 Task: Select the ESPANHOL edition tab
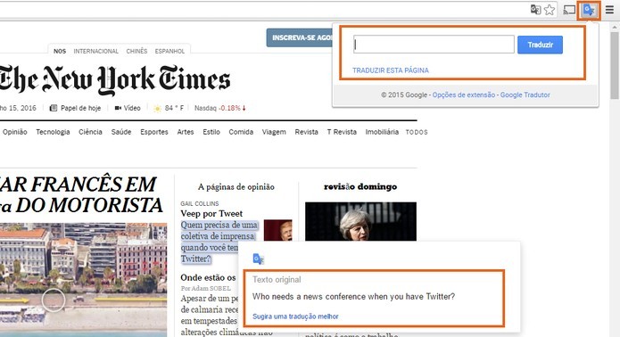tap(169, 51)
